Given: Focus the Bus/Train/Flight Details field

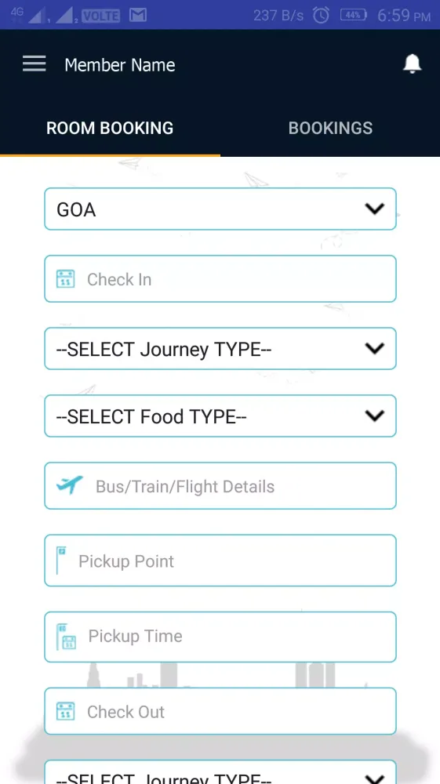Looking at the screenshot, I should 220,486.
